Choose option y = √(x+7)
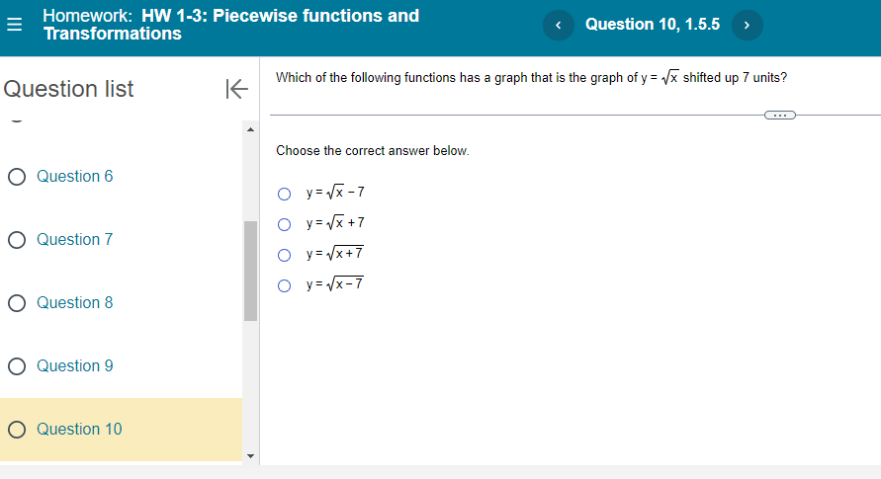This screenshot has height=479, width=881. (285, 255)
